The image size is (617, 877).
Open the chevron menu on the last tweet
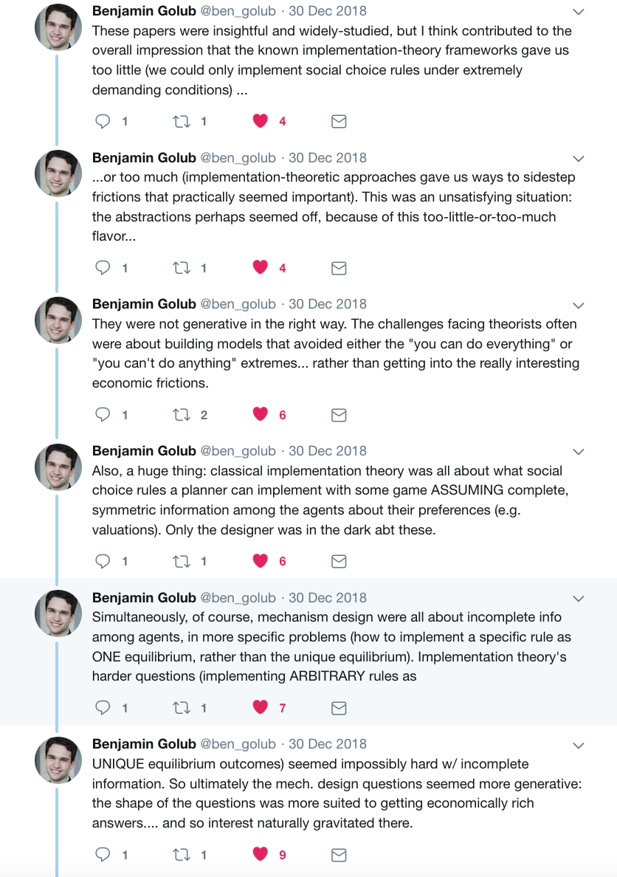(579, 746)
